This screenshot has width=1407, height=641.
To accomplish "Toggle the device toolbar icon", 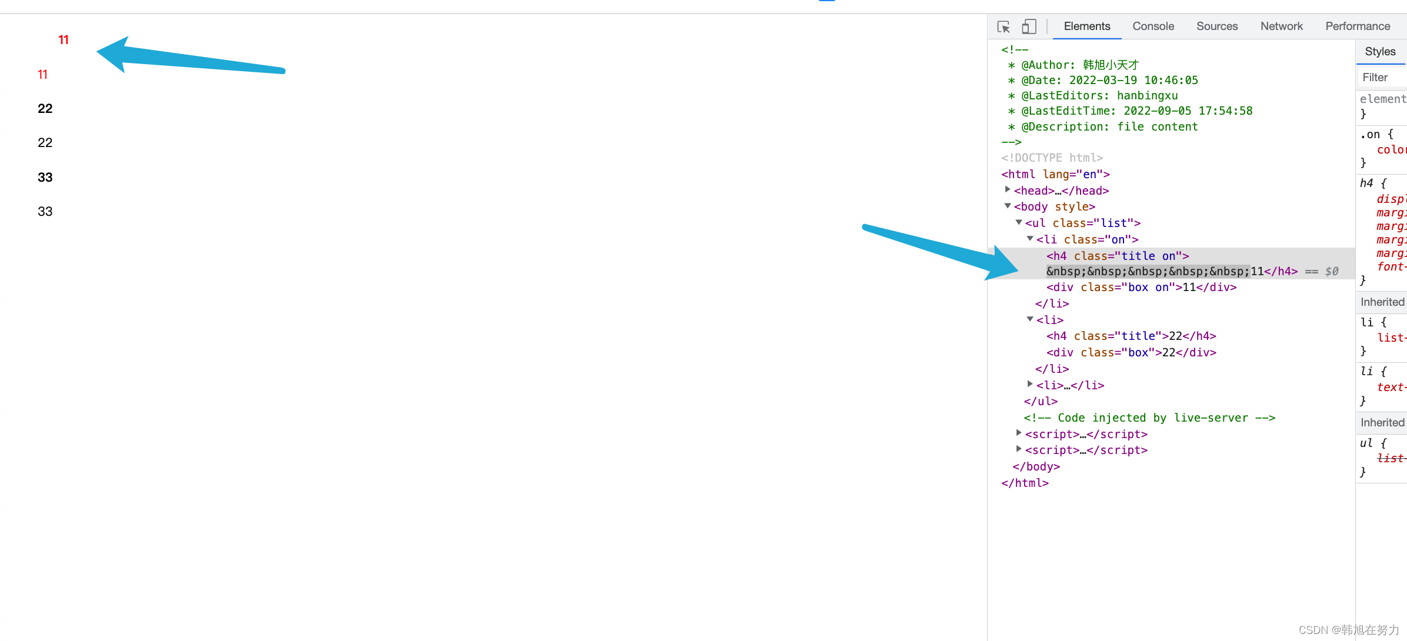I will pyautogui.click(x=1029, y=26).
